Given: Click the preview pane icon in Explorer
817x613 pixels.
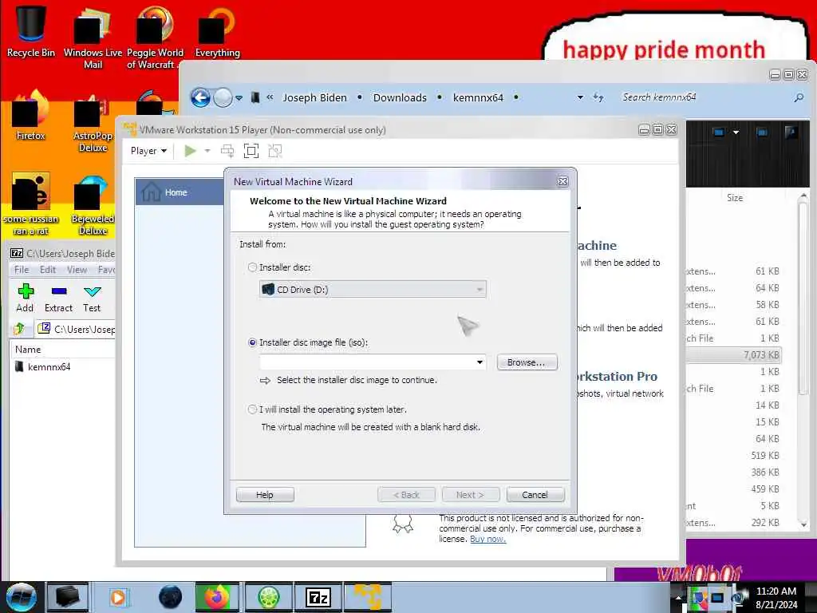Looking at the screenshot, I should 762,132.
